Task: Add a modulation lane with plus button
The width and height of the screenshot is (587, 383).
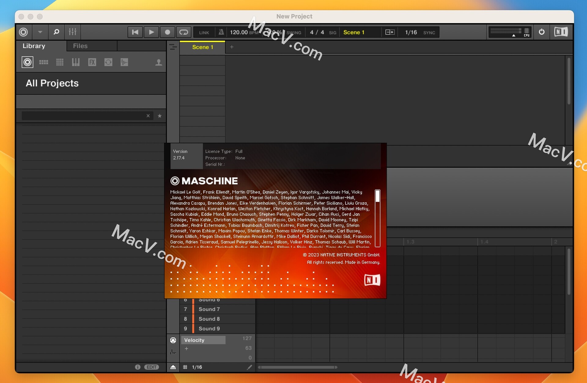Action: pos(186,348)
